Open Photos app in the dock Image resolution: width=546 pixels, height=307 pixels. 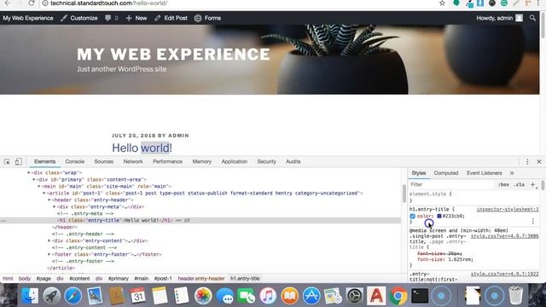[x=203, y=296]
